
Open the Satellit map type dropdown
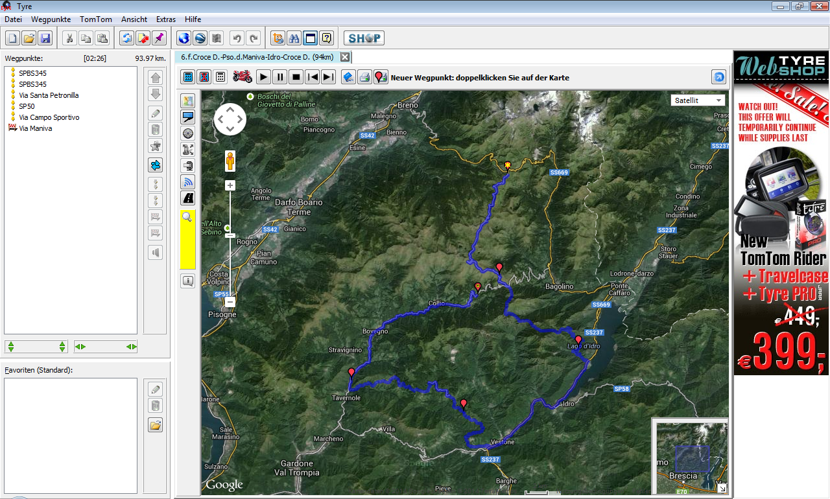click(x=698, y=100)
